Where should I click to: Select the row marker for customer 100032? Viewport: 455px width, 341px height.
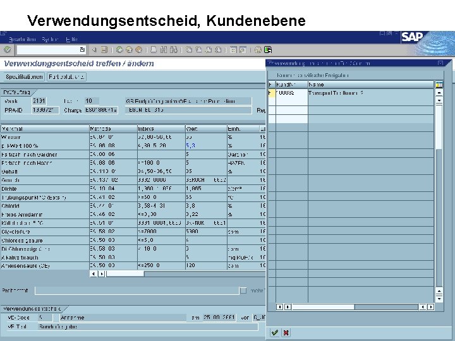click(x=272, y=93)
